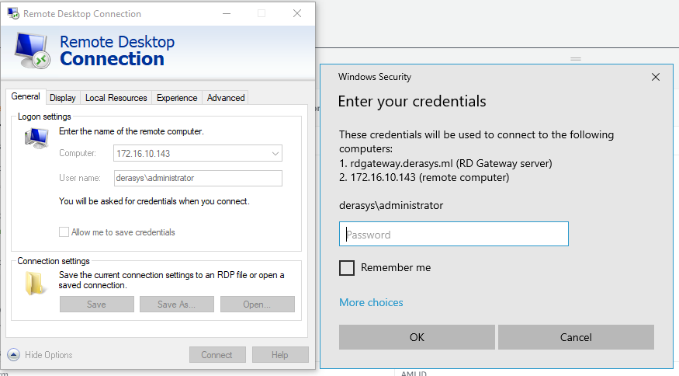Toggle Allow me to save credentials checkbox
Viewport: 679px width, 376px height.
[x=64, y=232]
